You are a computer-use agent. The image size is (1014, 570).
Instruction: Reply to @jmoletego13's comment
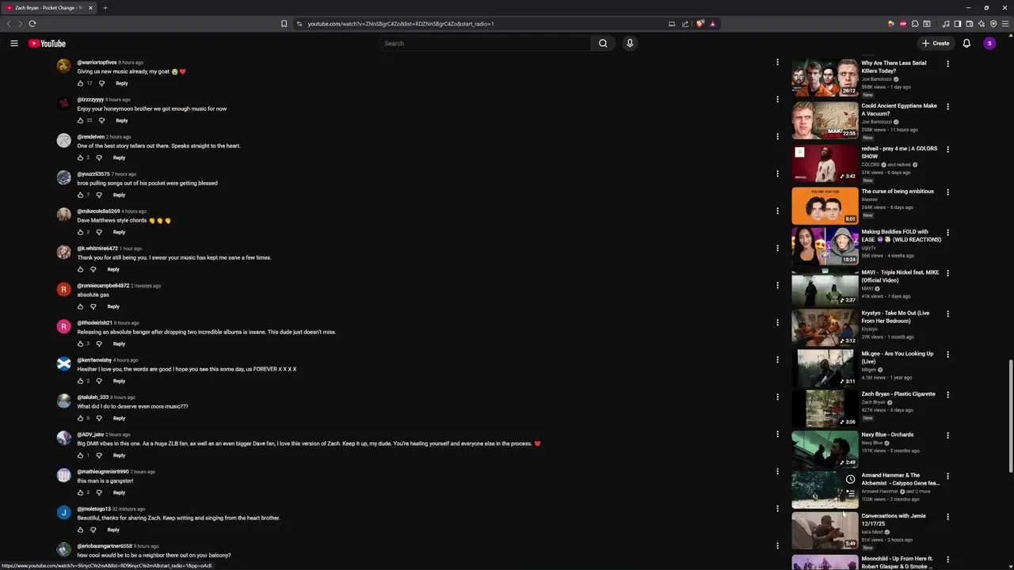[113, 530]
